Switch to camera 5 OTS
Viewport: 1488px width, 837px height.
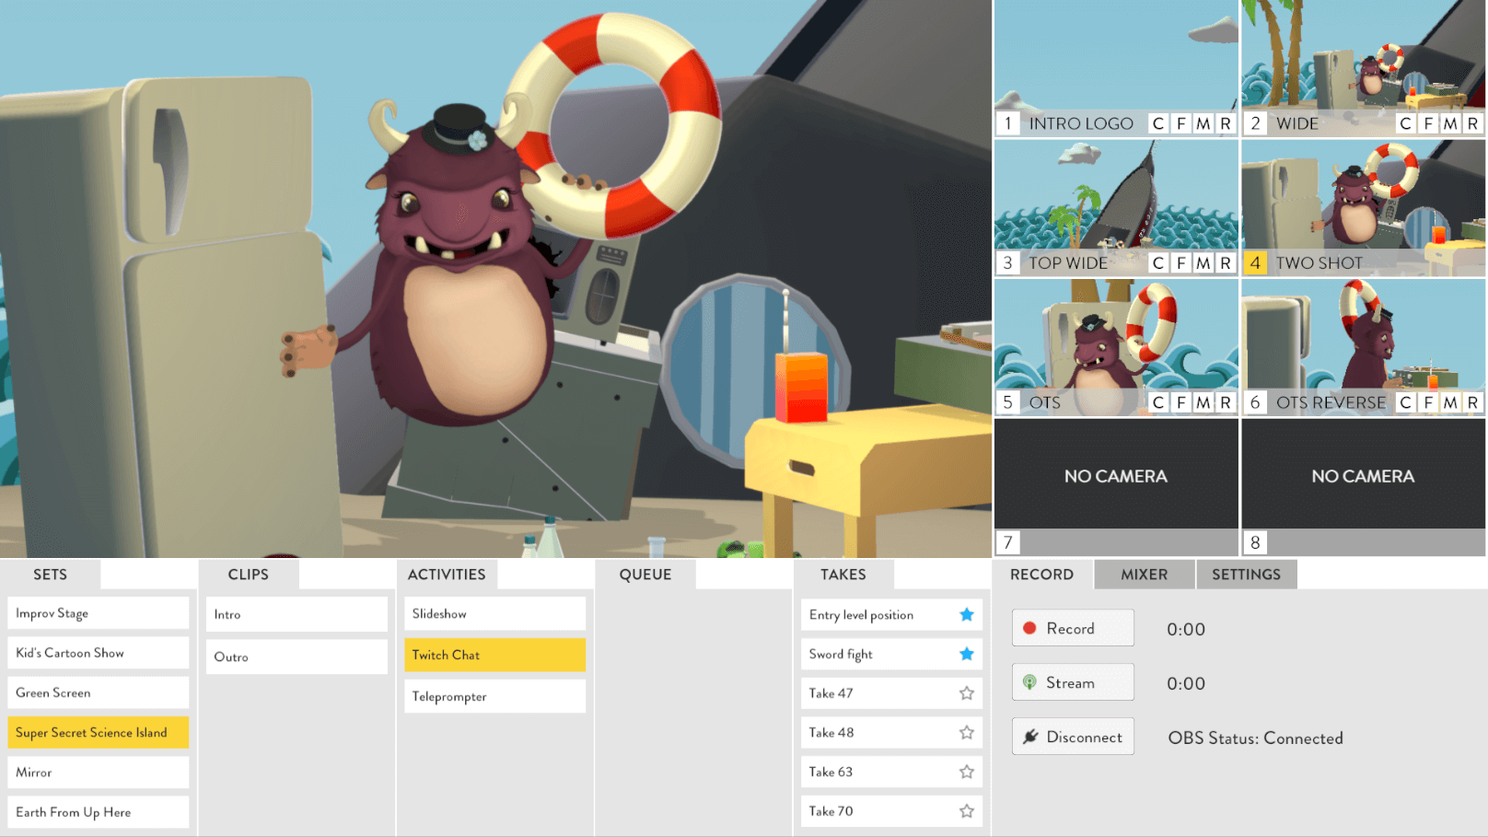tap(1116, 347)
